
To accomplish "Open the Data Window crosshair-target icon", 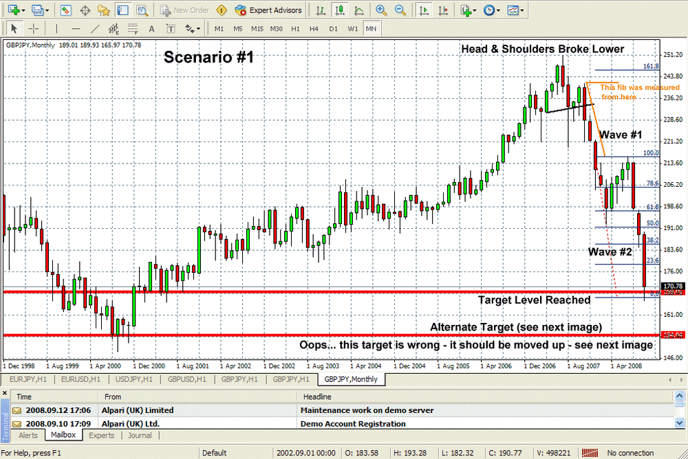I will click(85, 10).
